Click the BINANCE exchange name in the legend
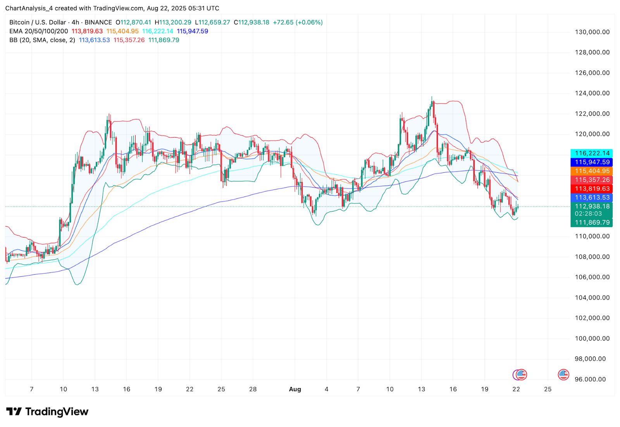This screenshot has height=427, width=620. [x=97, y=22]
